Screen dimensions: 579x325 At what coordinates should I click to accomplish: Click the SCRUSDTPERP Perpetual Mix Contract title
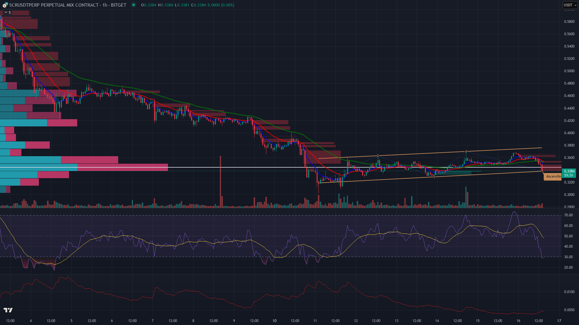point(68,5)
